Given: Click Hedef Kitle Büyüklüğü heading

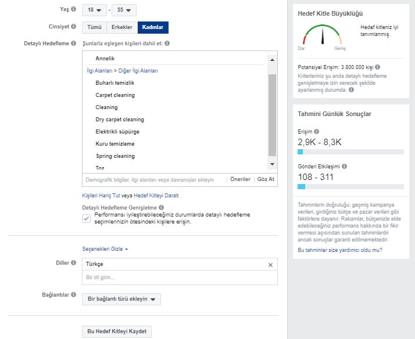Looking at the screenshot, I should point(330,13).
